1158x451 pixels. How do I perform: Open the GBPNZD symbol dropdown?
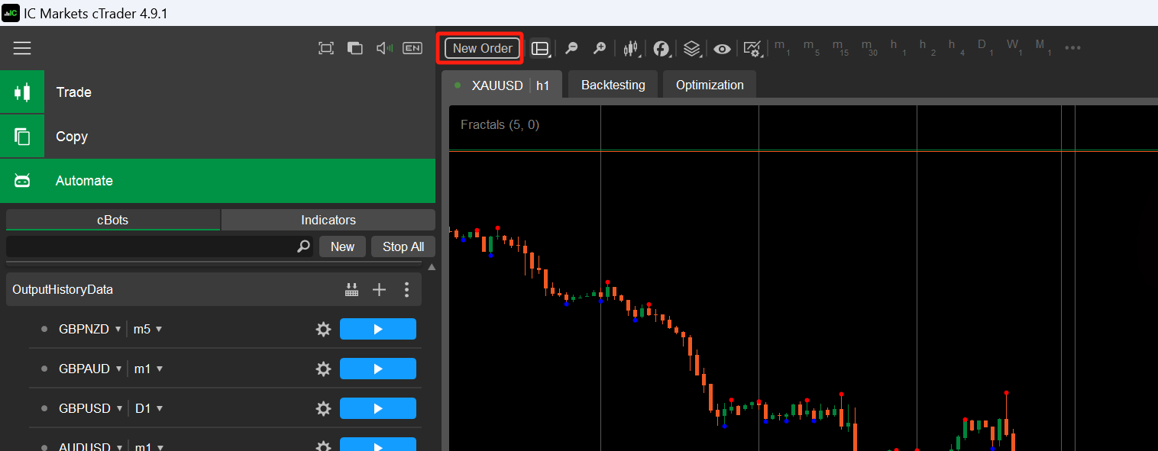pyautogui.click(x=89, y=329)
